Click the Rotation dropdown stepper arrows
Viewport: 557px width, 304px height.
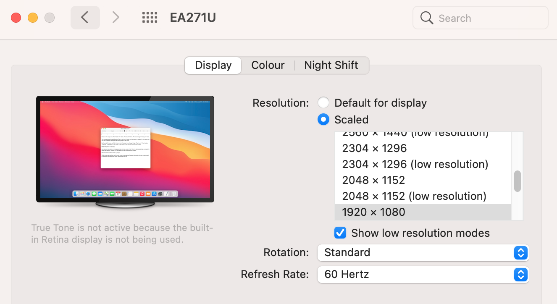coord(520,253)
